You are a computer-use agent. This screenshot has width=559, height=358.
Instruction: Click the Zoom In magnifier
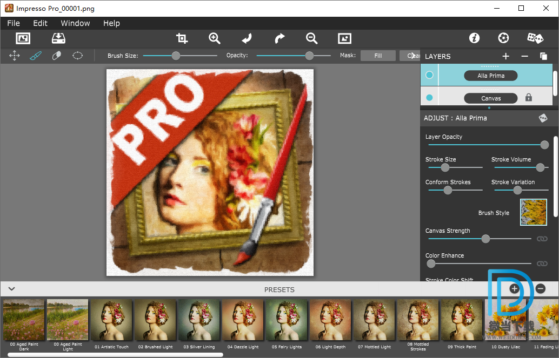[214, 38]
